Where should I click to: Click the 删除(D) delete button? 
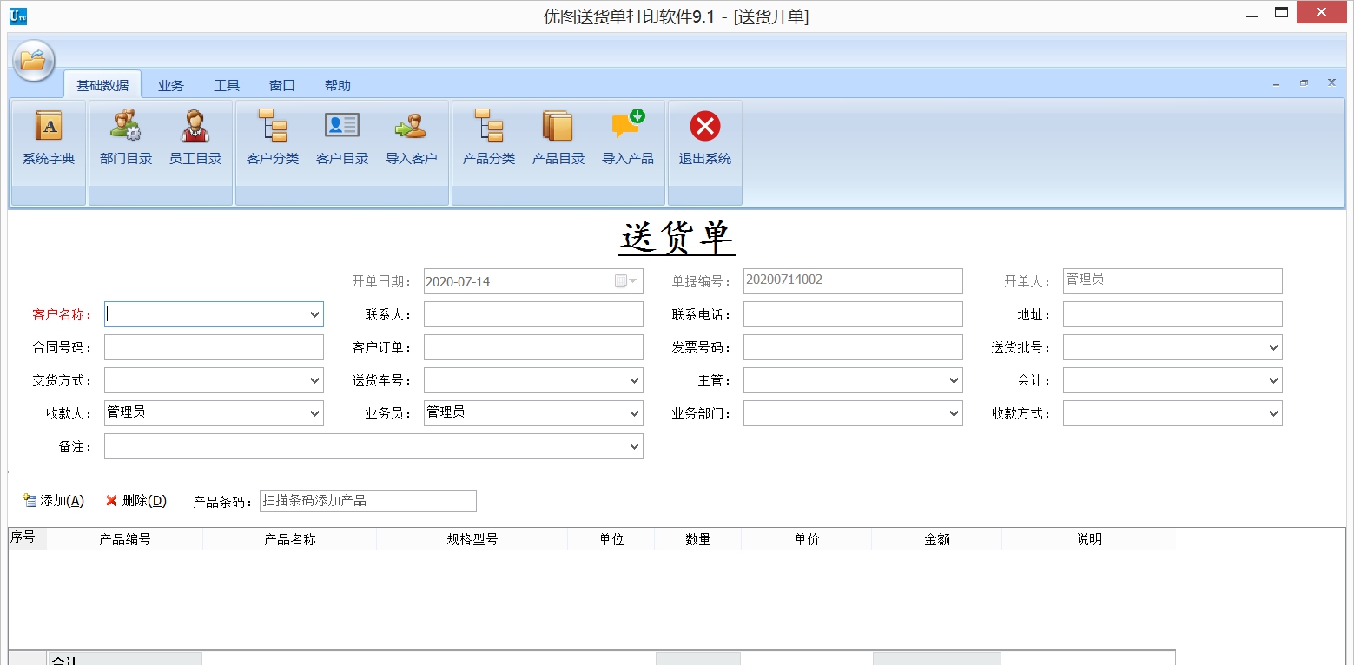(x=136, y=501)
